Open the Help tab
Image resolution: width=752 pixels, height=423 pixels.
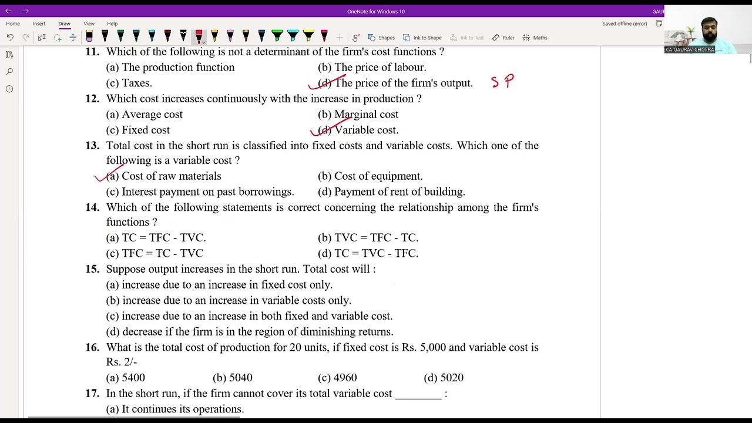(x=112, y=23)
